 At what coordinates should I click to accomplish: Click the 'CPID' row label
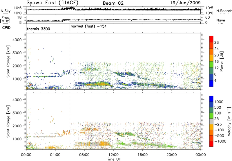(6, 28)
